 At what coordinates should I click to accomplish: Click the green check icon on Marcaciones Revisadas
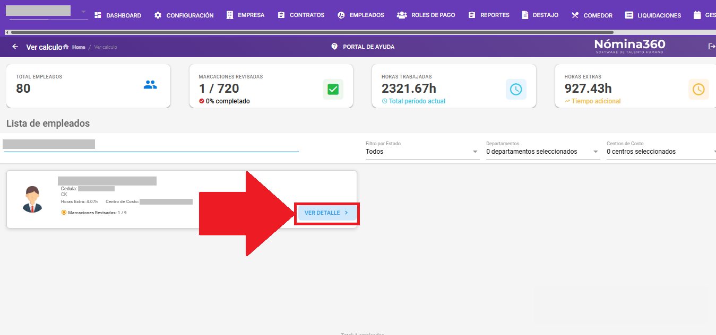coord(333,90)
